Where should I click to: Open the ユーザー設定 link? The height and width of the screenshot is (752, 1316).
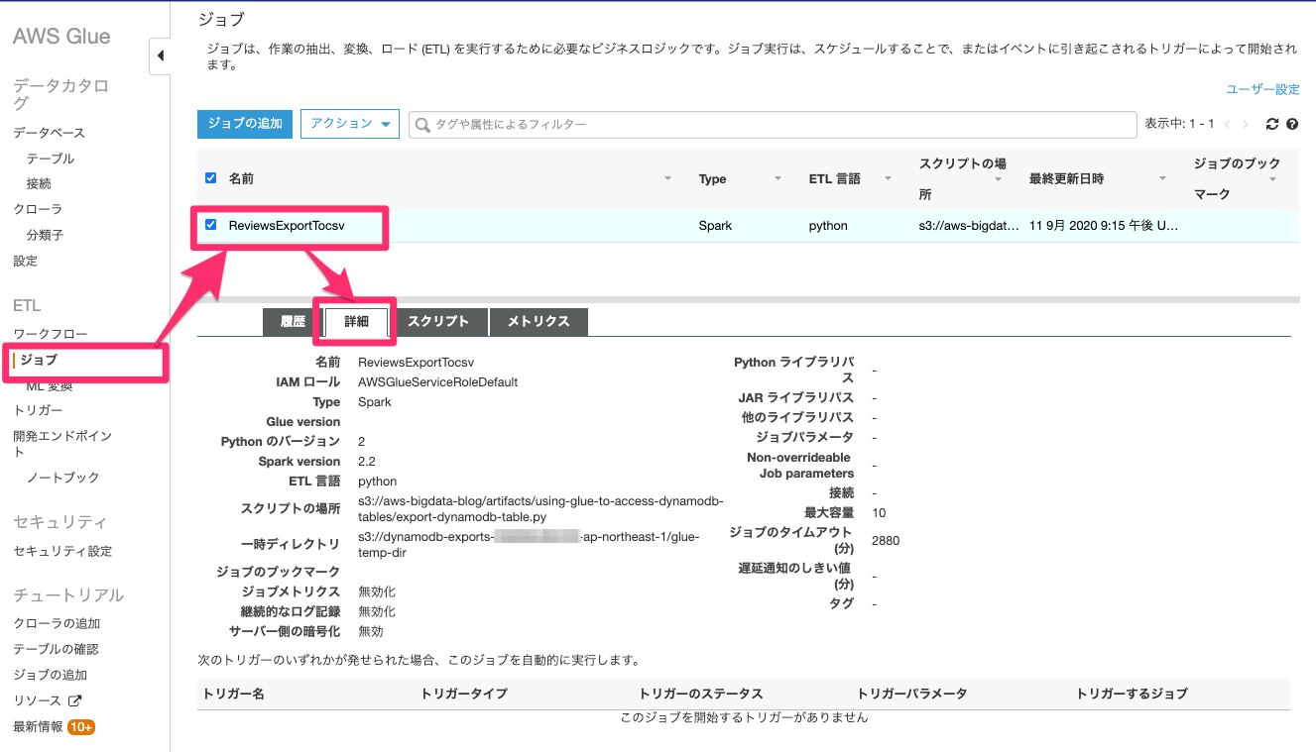pos(1263,88)
